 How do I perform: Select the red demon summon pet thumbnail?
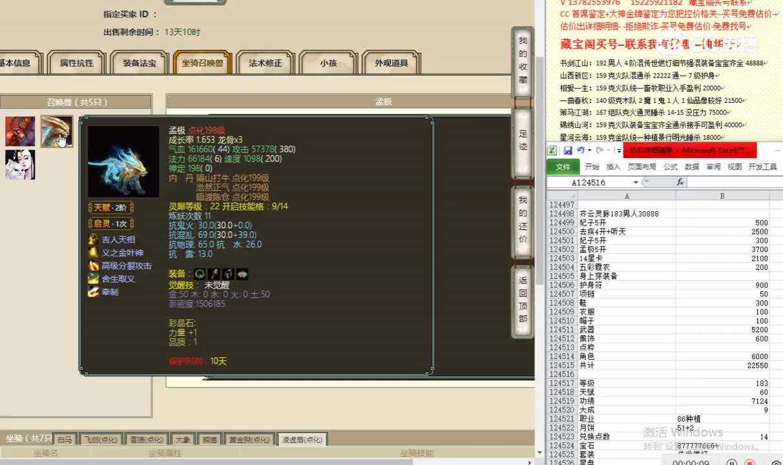point(20,131)
